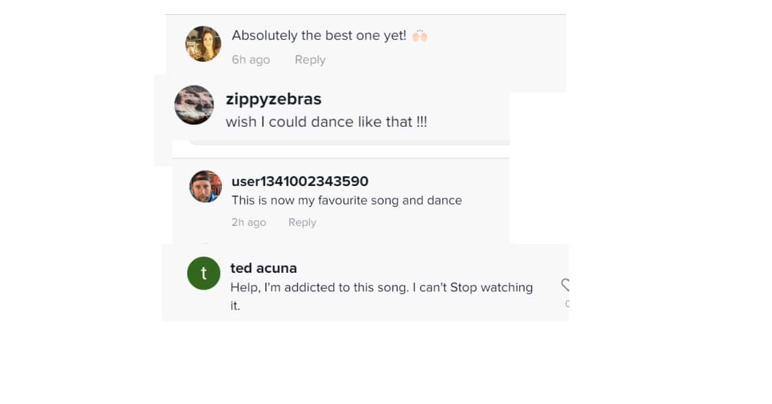The height and width of the screenshot is (404, 772).
Task: Click the heart outline next to ted's comment
Action: 565,286
